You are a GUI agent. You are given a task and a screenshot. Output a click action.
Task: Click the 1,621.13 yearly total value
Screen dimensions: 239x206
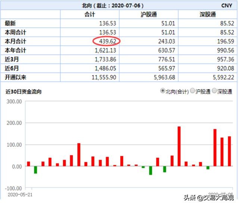coord(105,50)
